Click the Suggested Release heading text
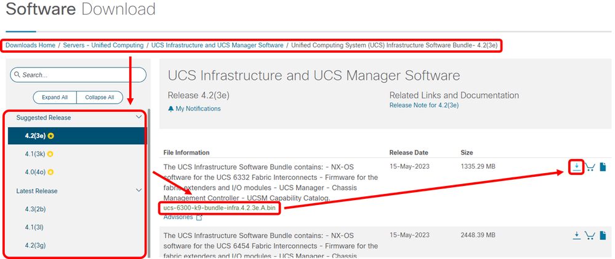Viewport: 615px width, 259px height. [44, 117]
